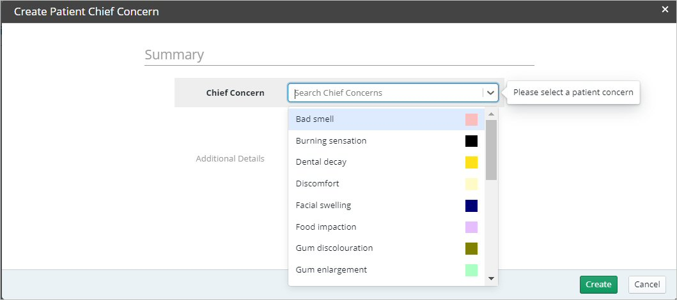Choose Burning sensation from the list
This screenshot has width=677, height=300.
(x=386, y=141)
